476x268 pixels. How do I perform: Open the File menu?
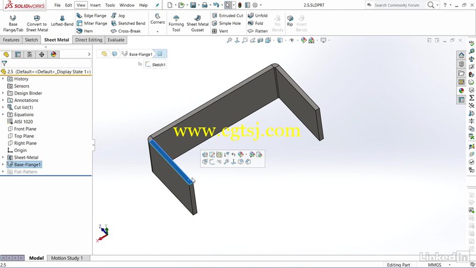click(x=57, y=5)
